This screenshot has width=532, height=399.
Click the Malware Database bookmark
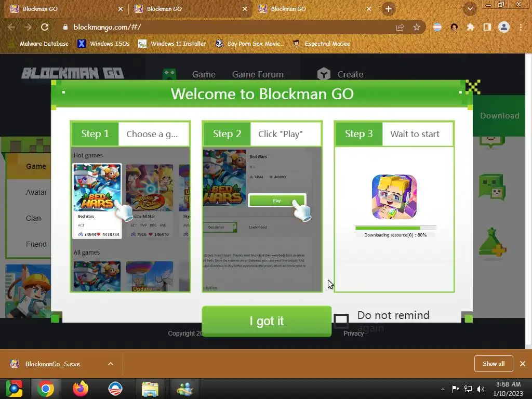click(x=39, y=44)
